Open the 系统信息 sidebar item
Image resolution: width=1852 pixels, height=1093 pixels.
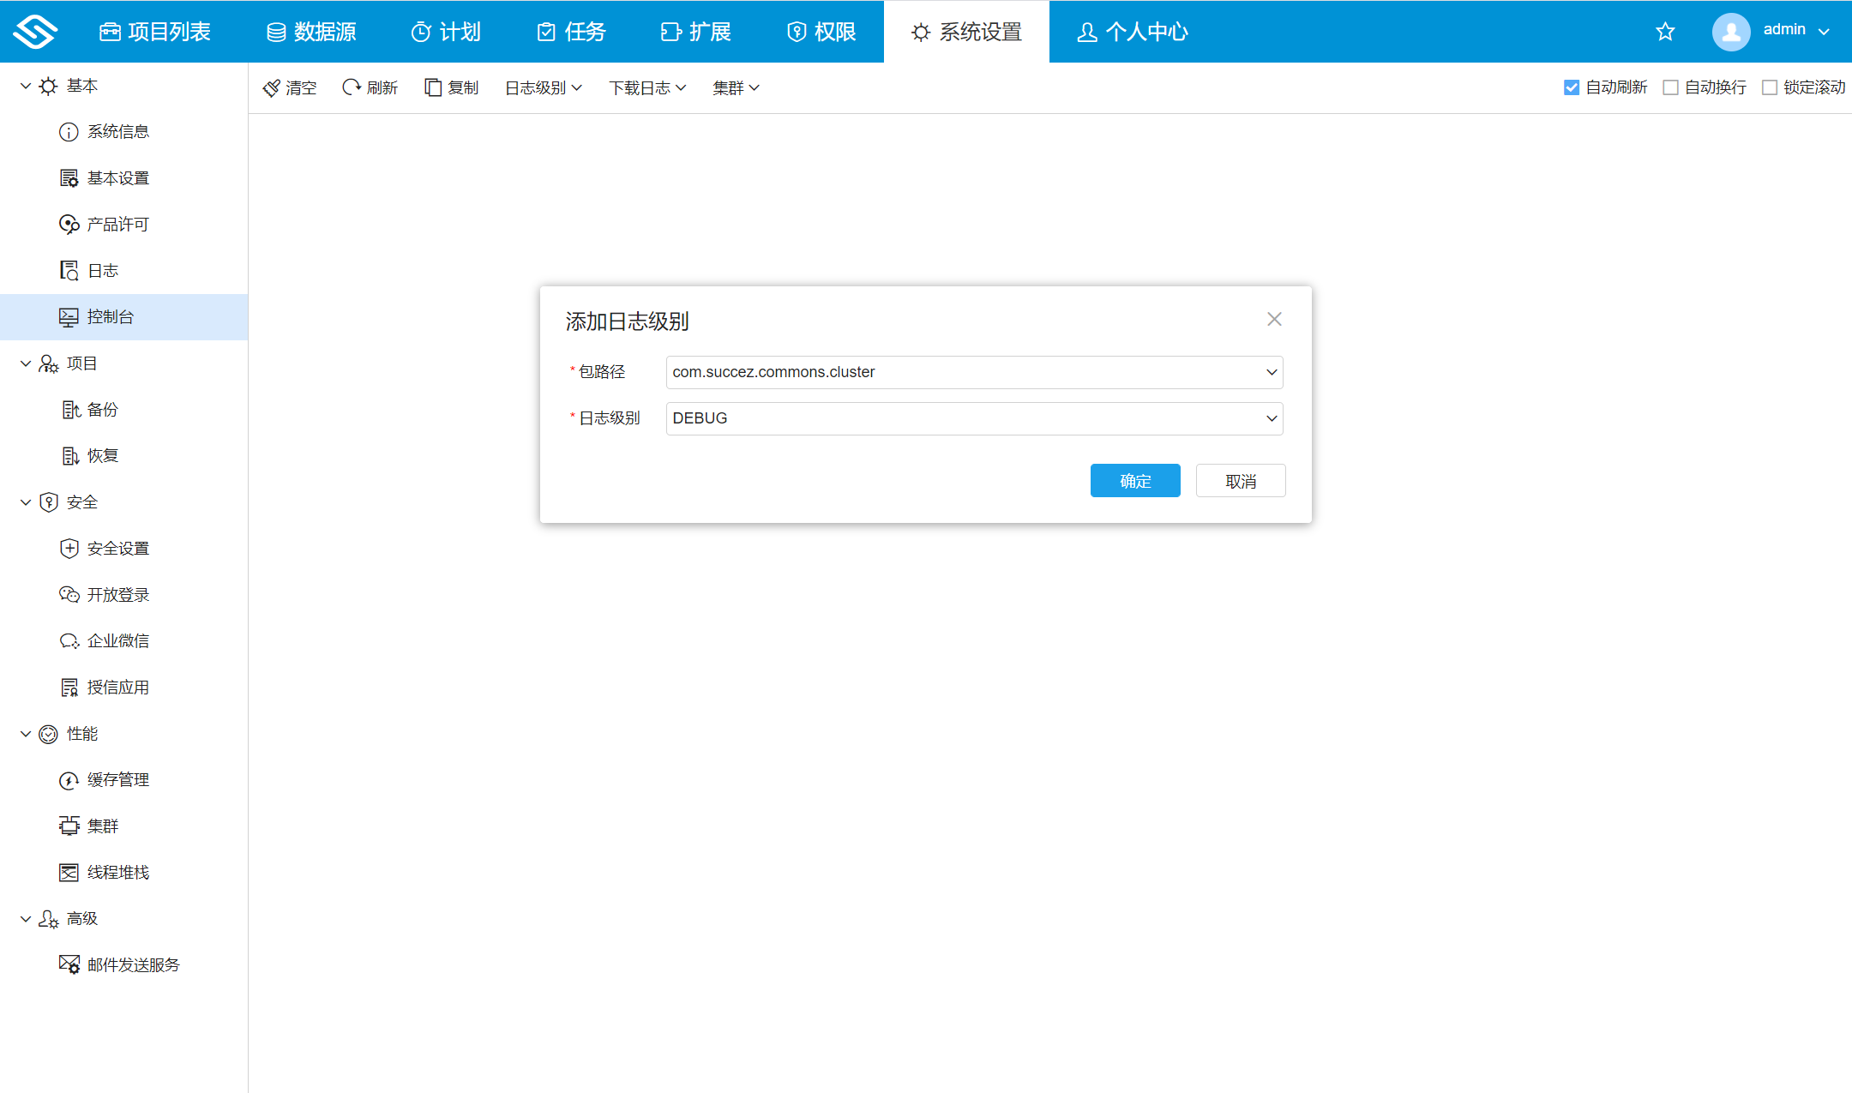pyautogui.click(x=118, y=131)
